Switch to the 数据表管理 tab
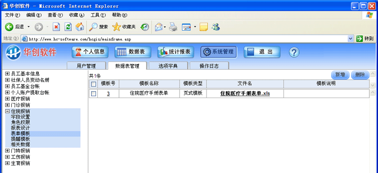Viewport: 378px width, 173px height. pos(127,66)
